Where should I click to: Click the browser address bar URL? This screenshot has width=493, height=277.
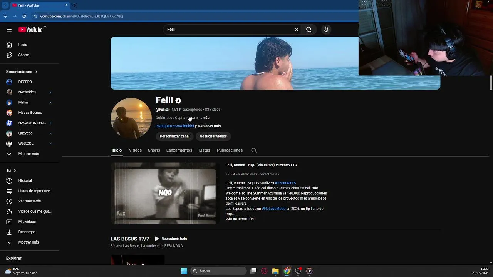82,16
